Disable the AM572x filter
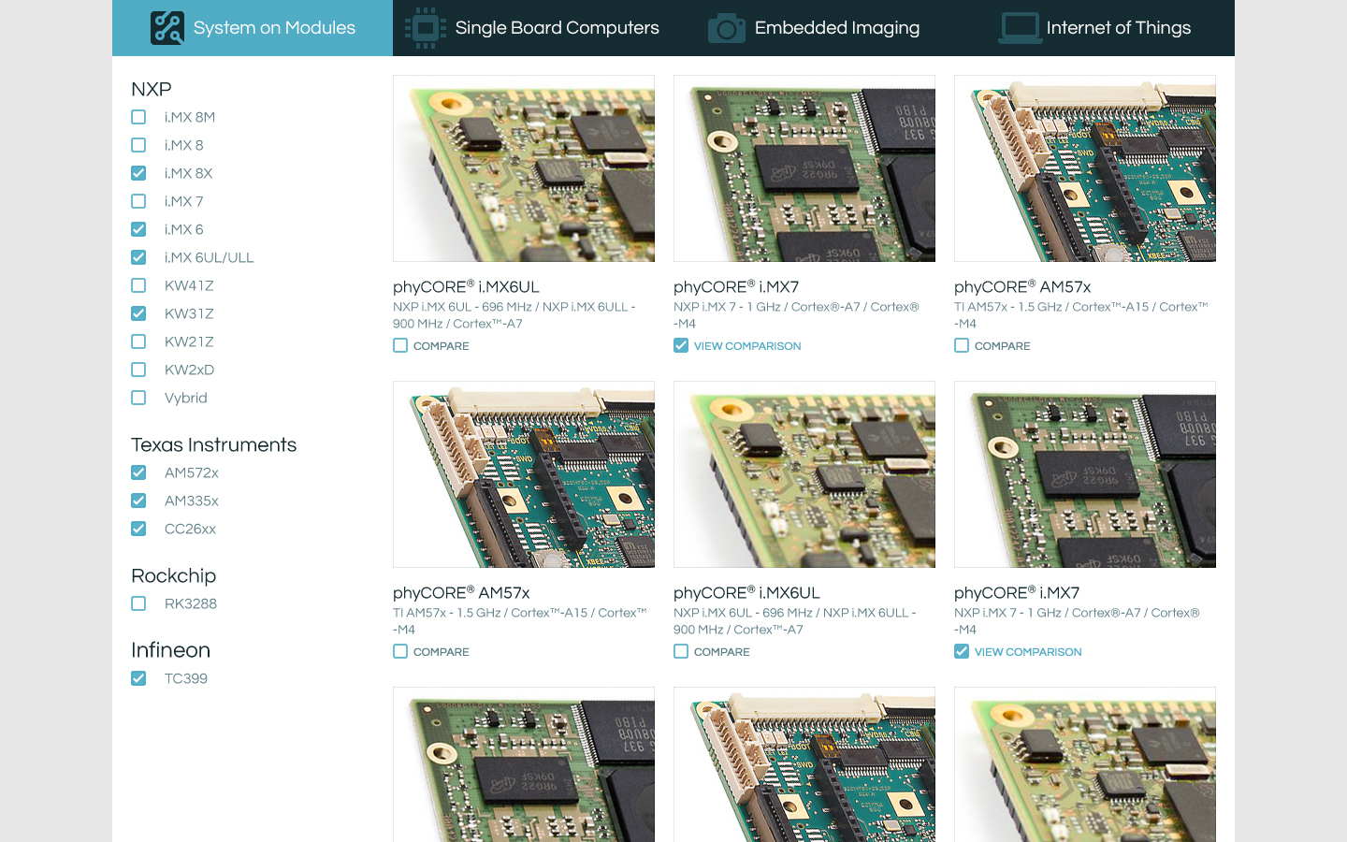The width and height of the screenshot is (1347, 842). coord(139,472)
